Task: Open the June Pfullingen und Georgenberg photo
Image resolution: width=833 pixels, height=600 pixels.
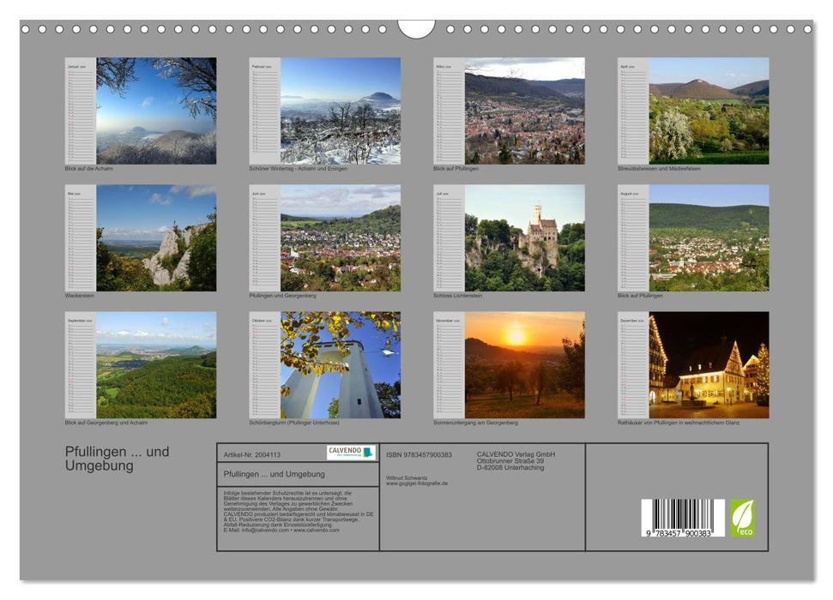Action: coord(340,237)
